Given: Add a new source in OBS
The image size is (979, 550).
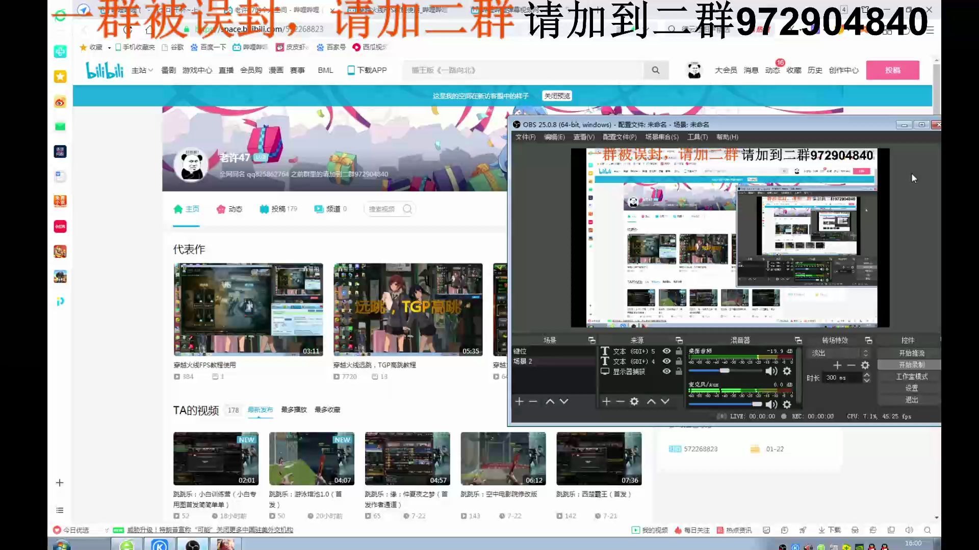Looking at the screenshot, I should 606,401.
